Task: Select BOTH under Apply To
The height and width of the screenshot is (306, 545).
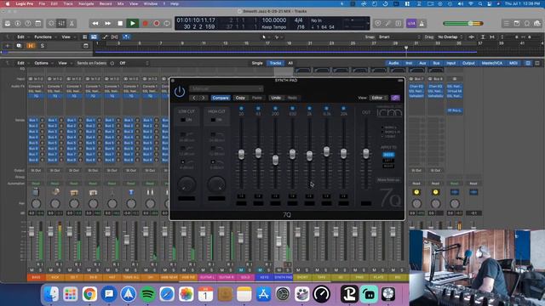Action: click(388, 155)
